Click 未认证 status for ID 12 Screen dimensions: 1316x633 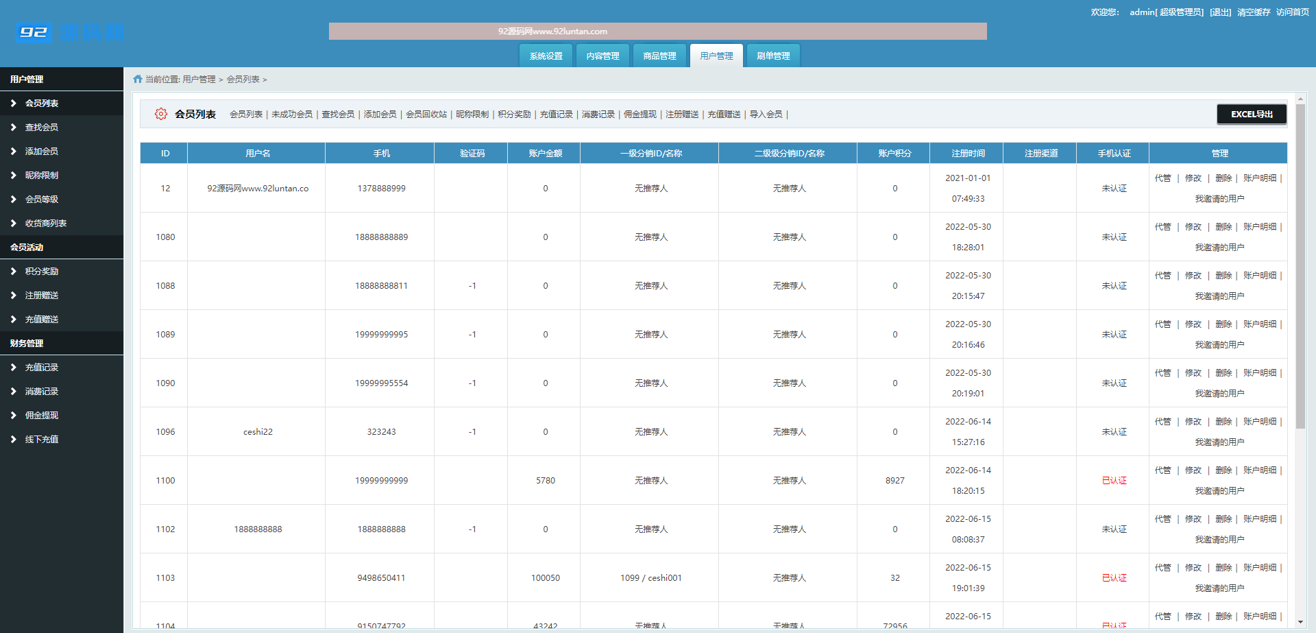coord(1114,188)
